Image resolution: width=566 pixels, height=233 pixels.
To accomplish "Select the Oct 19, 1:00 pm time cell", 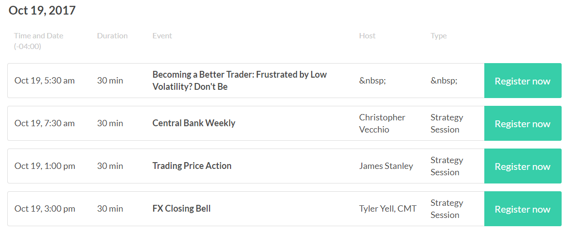I will coord(45,166).
